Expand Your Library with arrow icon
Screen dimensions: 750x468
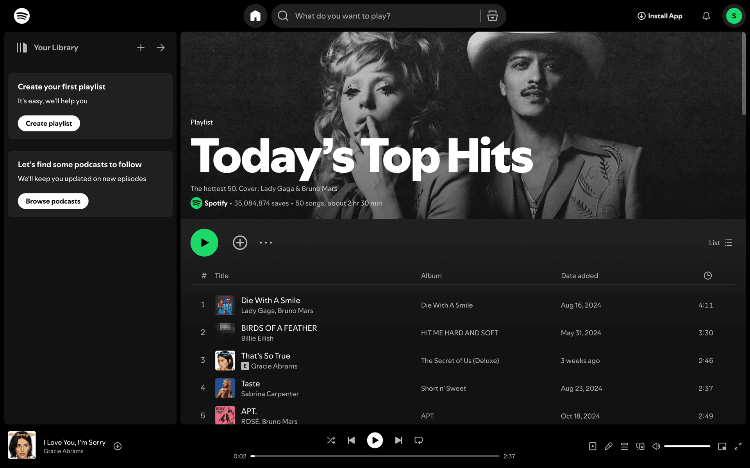pos(161,48)
